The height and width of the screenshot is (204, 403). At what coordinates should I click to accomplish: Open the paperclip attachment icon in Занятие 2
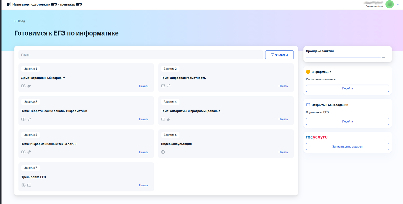click(x=169, y=86)
